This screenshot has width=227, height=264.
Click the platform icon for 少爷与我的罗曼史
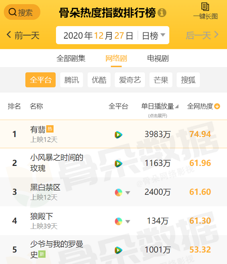[119, 250]
